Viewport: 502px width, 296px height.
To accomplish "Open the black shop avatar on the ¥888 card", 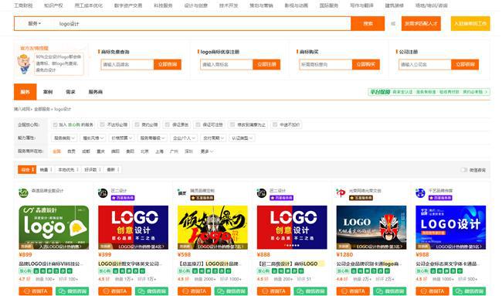I will [x=261, y=193].
